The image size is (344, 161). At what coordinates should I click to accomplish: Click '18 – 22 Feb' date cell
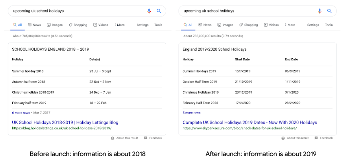[98, 103]
